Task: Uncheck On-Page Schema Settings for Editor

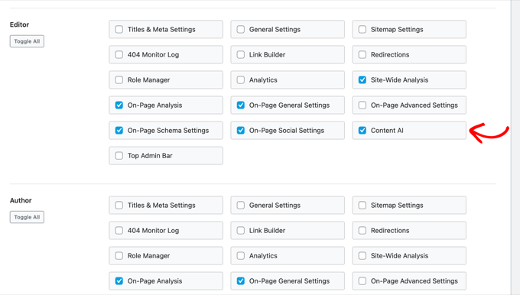Action: point(119,130)
